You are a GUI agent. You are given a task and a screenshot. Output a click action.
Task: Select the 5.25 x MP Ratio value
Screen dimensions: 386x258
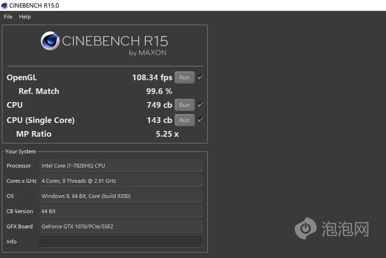point(167,134)
